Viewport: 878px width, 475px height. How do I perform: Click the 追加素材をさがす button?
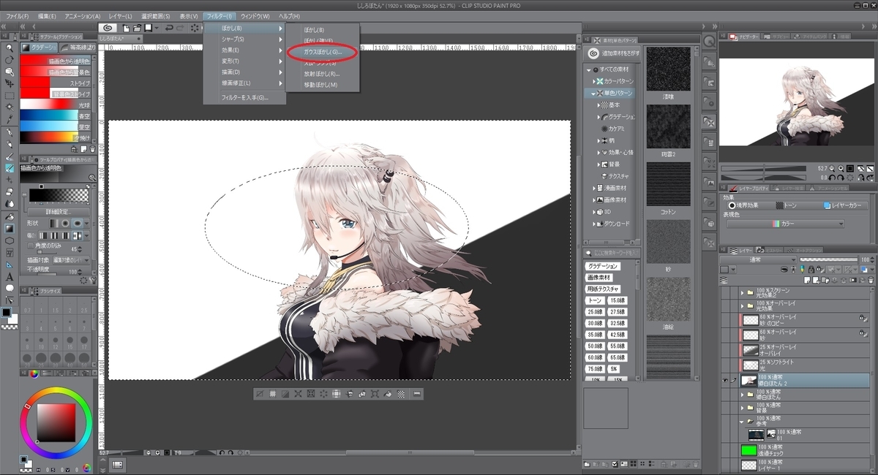pos(613,53)
